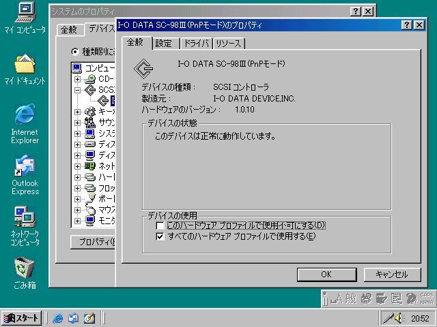The image size is (437, 327).
Task: Expand the モニ monitor node
Action: pos(77,221)
